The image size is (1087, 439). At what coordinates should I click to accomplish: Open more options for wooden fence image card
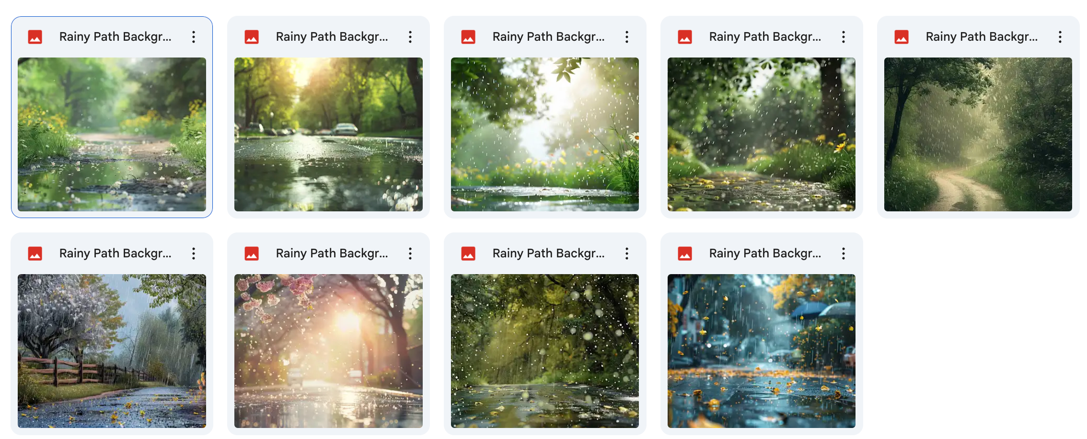194,254
